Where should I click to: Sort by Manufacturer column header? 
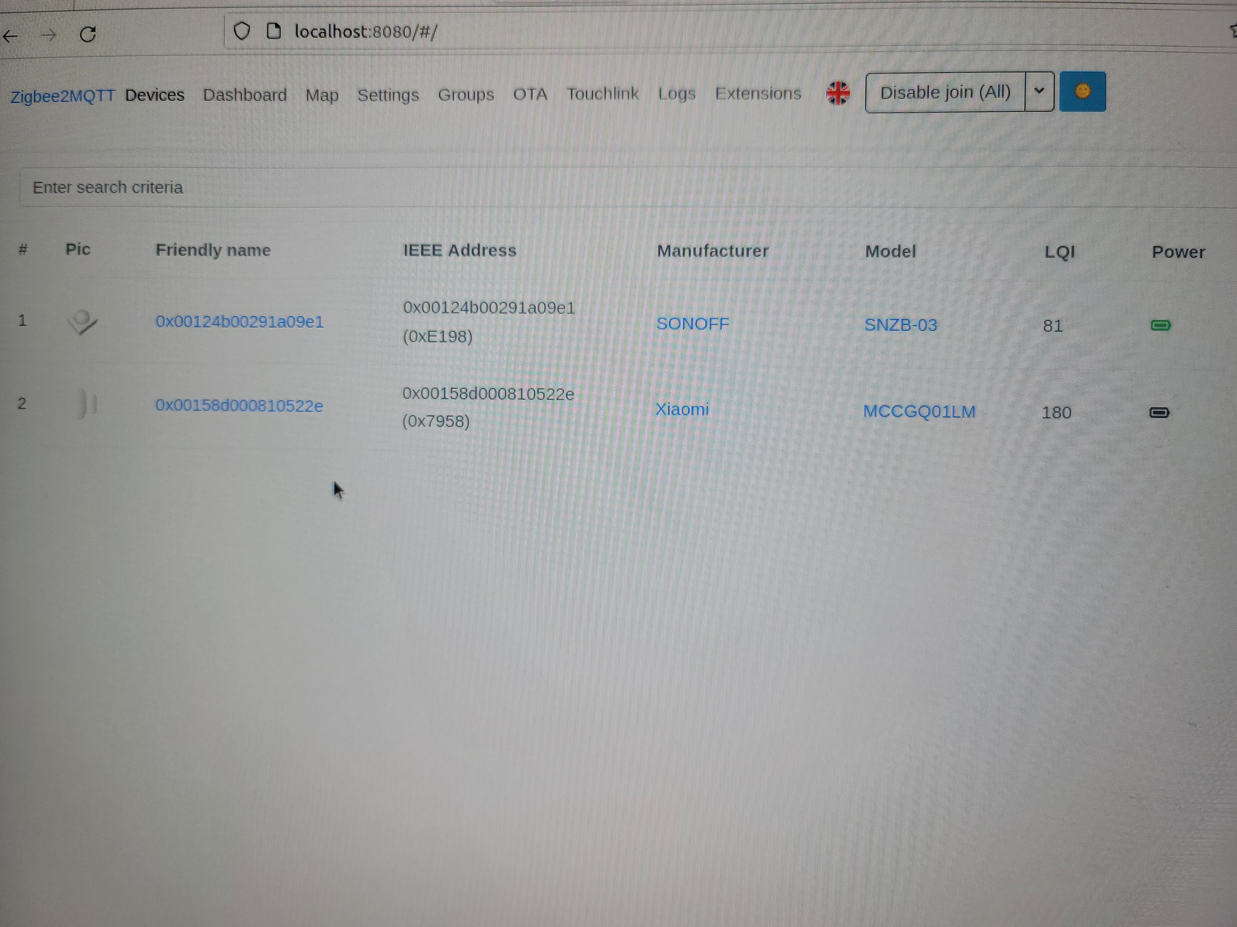[x=713, y=252]
